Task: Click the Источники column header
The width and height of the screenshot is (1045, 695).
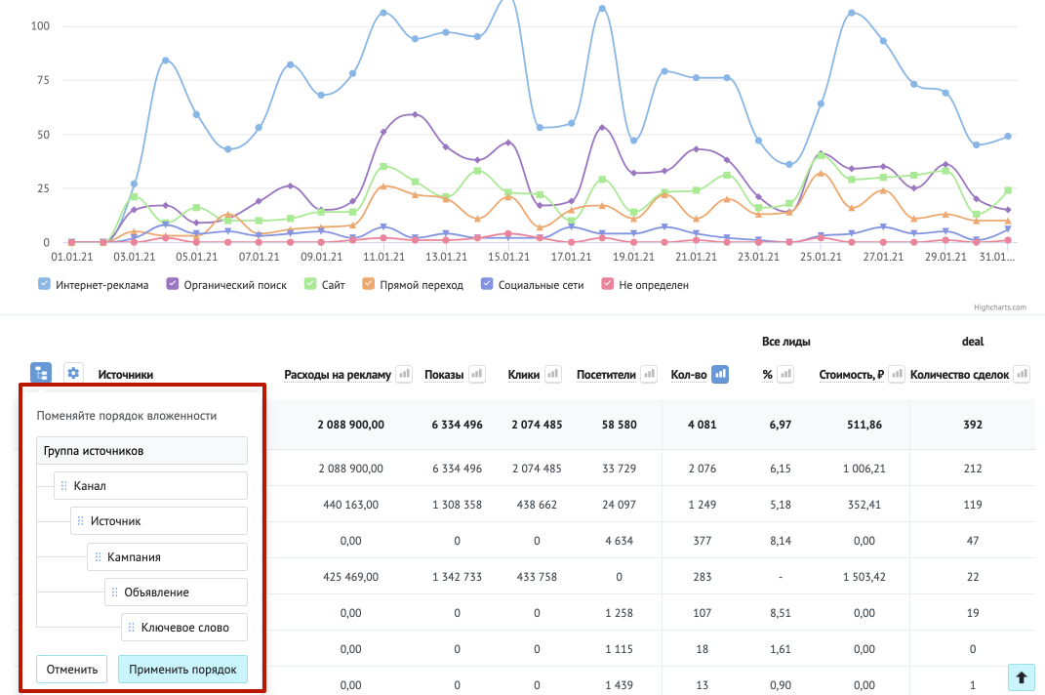Action: [125, 375]
